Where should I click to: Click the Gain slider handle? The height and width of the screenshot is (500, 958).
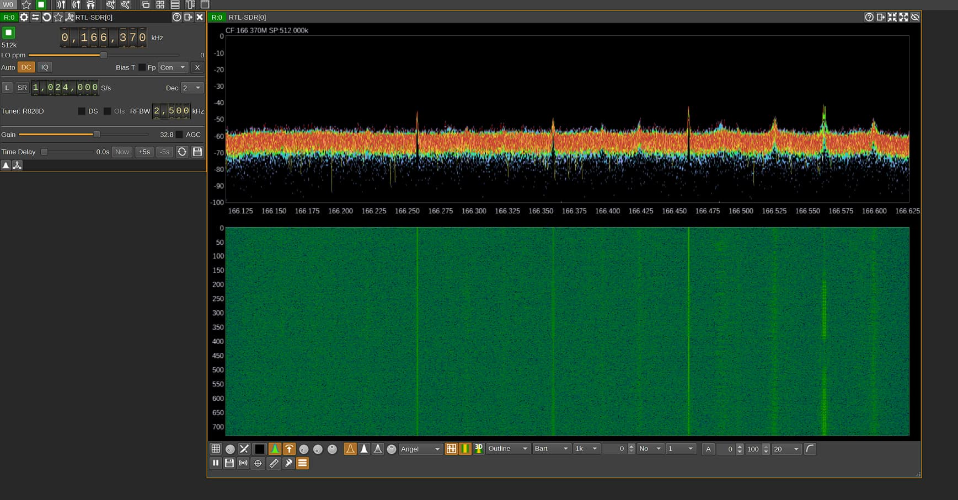point(97,135)
